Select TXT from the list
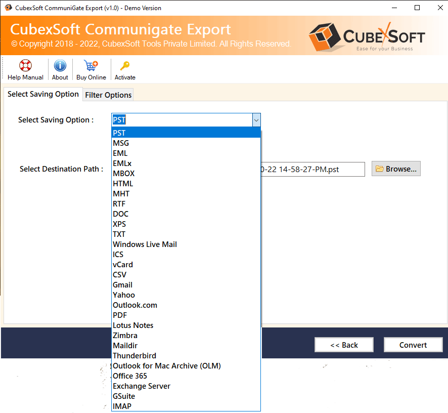This screenshot has height=413, width=448. [186, 234]
